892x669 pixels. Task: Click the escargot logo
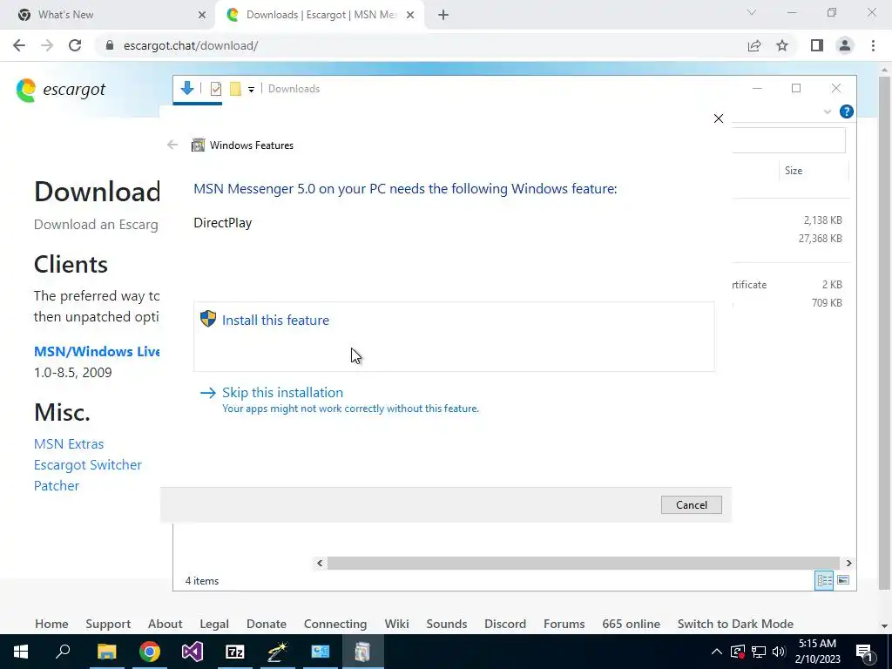pos(61,90)
